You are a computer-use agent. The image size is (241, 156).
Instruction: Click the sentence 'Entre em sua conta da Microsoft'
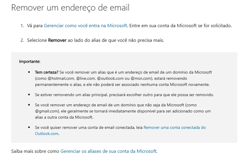click(x=163, y=26)
